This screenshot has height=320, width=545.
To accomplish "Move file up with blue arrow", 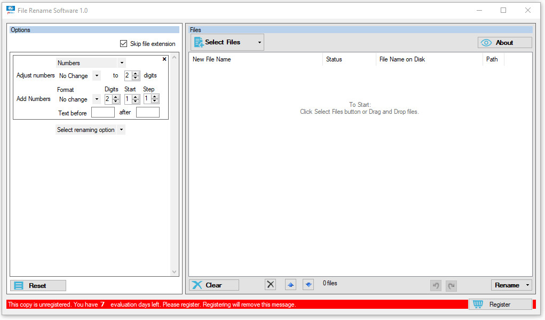I will pyautogui.click(x=290, y=285).
